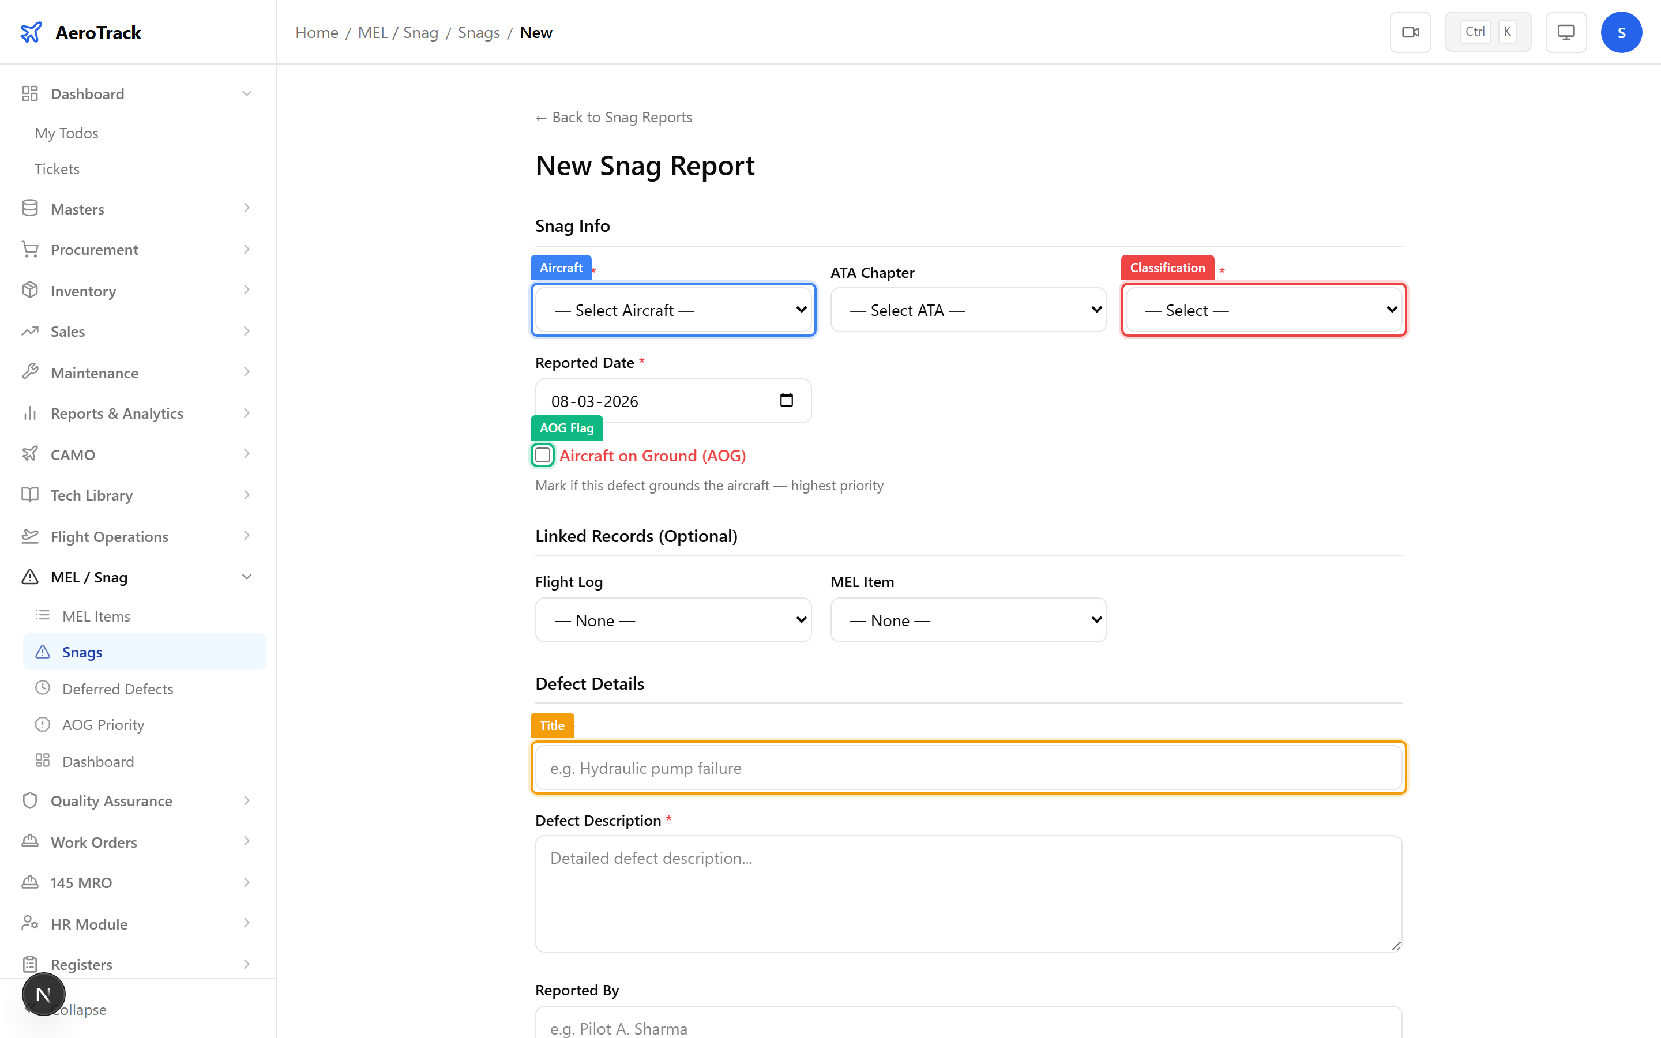1661x1038 pixels.
Task: Click the Reports & Analytics chart icon
Action: (x=30, y=412)
